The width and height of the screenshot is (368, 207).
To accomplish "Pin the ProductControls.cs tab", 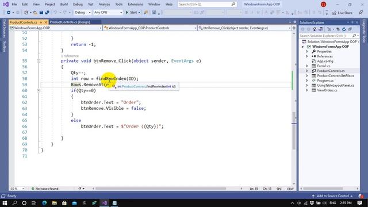I will tap(41, 22).
